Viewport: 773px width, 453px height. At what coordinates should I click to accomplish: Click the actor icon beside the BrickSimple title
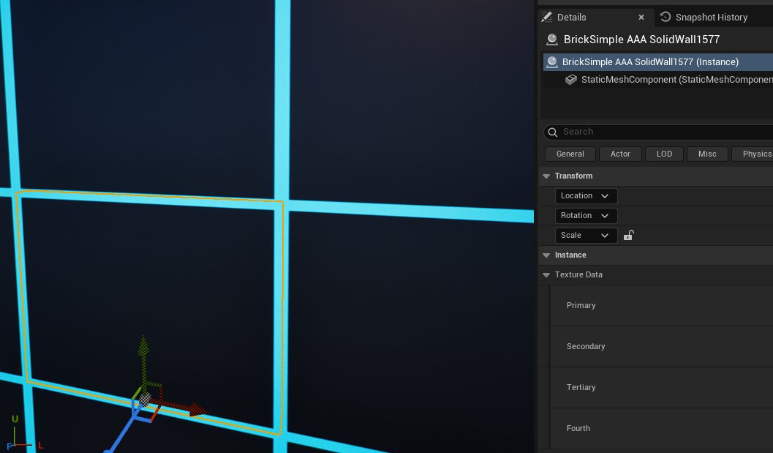tap(551, 40)
